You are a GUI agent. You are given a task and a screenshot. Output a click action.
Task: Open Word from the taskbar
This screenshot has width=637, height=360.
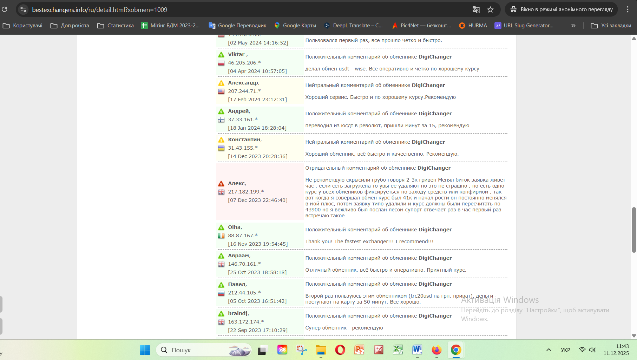click(x=417, y=350)
